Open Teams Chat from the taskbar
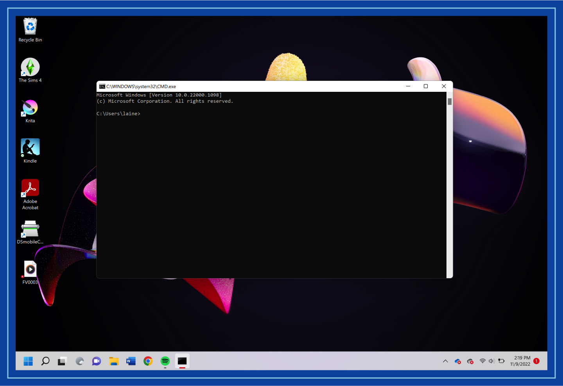This screenshot has height=386, width=563. pos(96,361)
